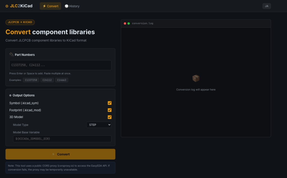This screenshot has width=287, height=178.
Task: Click the red dot in conversion.log header
Action: pyautogui.click(x=125, y=23)
